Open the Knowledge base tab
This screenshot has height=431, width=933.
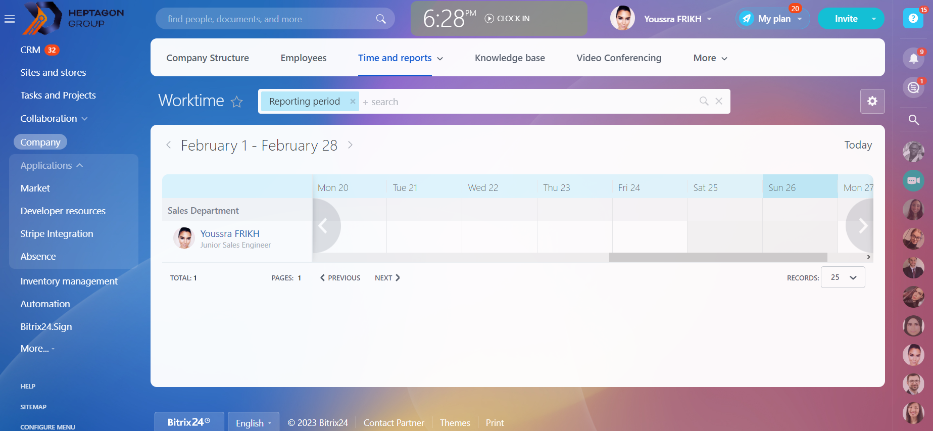pos(509,58)
